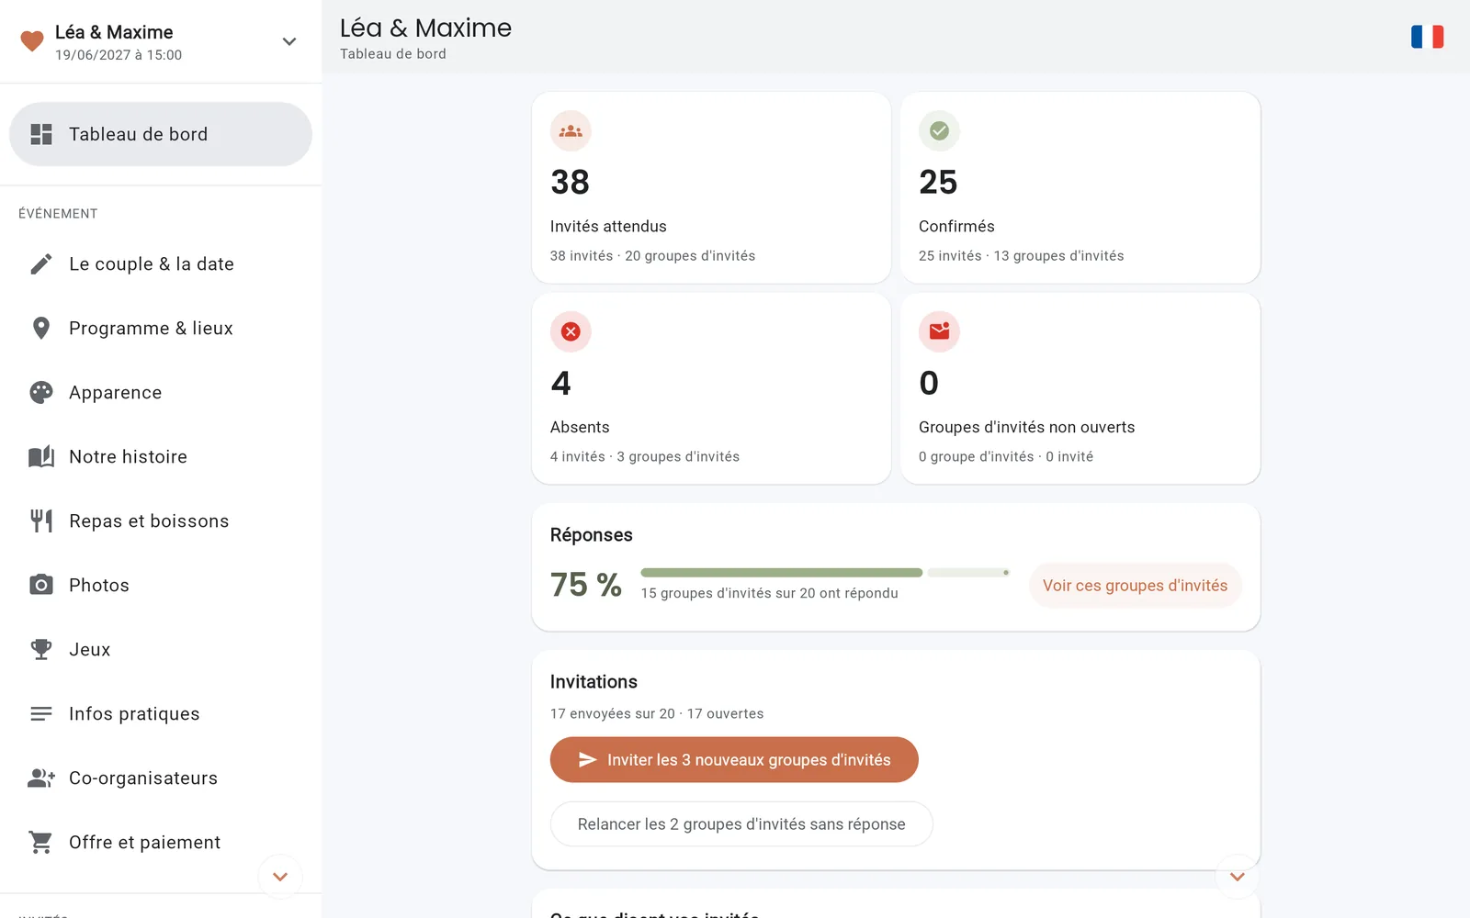This screenshot has height=918, width=1470.
Task: Click the lines icon for Infos pratiques
Action: pos(41,714)
